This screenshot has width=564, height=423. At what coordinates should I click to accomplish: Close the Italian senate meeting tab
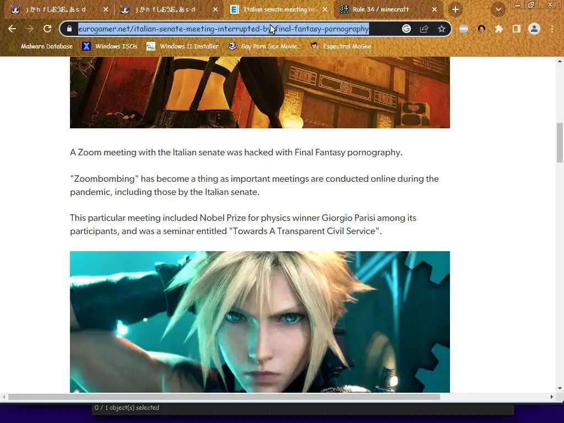(x=325, y=10)
